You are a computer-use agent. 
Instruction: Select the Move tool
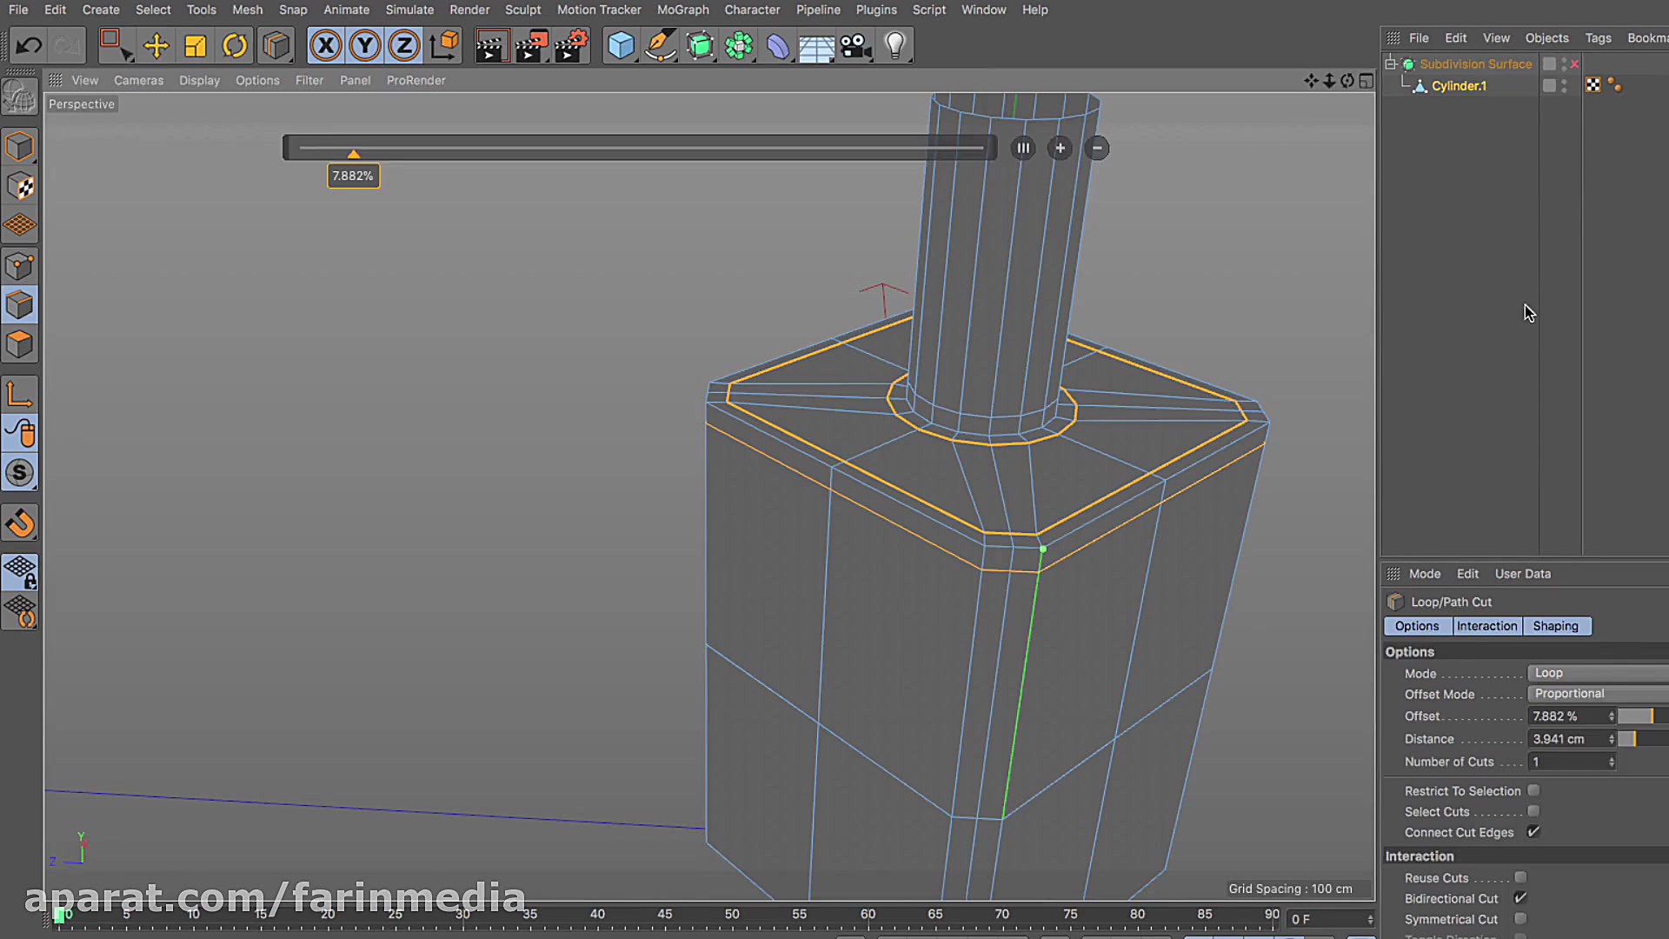156,45
